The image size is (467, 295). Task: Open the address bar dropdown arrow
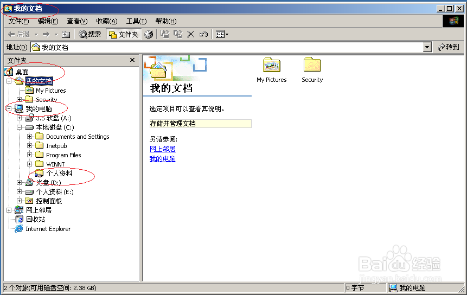coord(427,47)
